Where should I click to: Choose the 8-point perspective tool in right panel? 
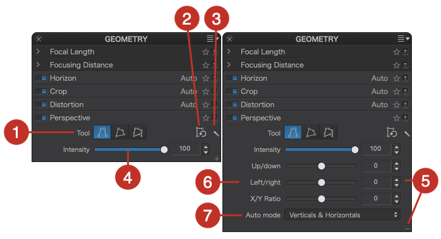click(x=328, y=132)
